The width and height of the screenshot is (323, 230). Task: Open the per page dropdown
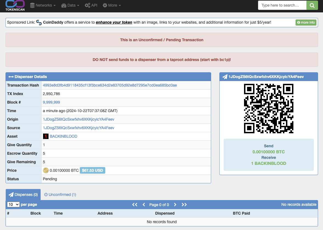pyautogui.click(x=13, y=204)
